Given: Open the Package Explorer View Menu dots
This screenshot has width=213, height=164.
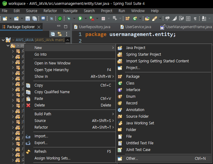Looking at the screenshot, I should pos(67,34).
